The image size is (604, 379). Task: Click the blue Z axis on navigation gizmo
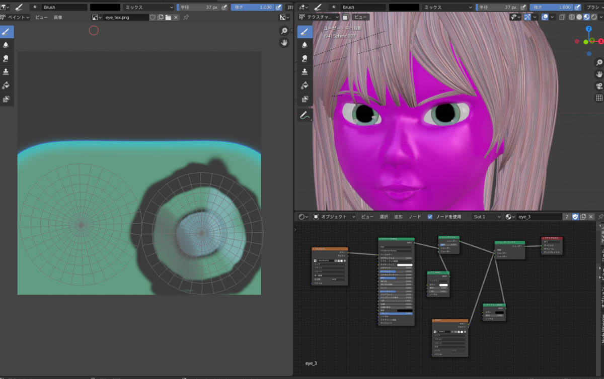(589, 29)
